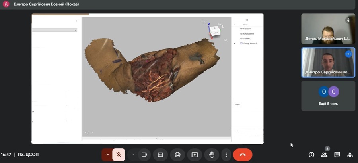Screen dimensions: 358x163
Task: Unmute the microphone button
Action: 119,155
